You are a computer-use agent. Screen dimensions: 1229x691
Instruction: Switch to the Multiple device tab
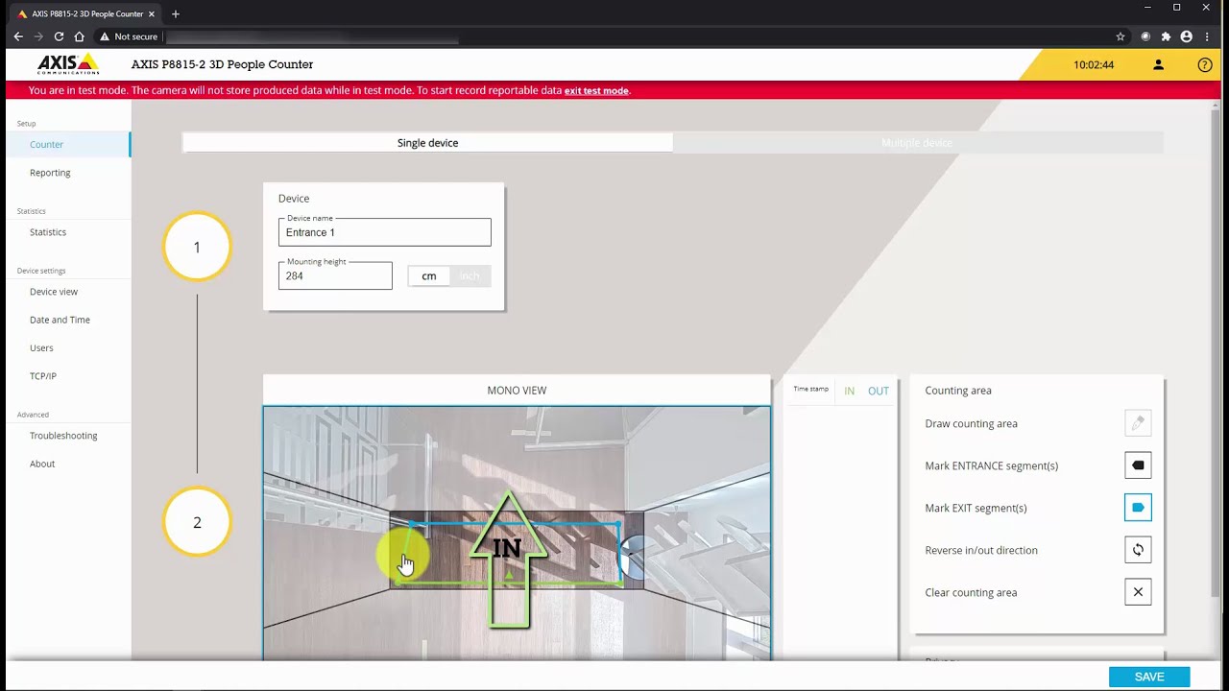point(917,143)
